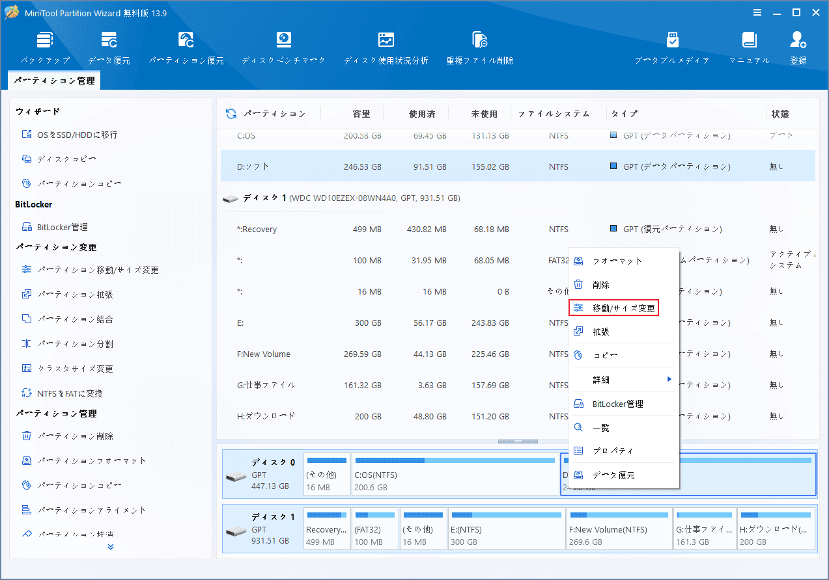Select OSをSSD/HDDに移行 wizard
829x580 pixels.
[70, 135]
